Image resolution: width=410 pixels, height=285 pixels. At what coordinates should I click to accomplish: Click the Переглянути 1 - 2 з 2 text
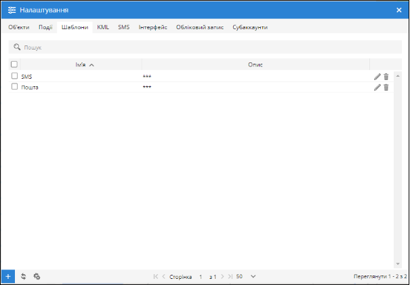pyautogui.click(x=380, y=276)
